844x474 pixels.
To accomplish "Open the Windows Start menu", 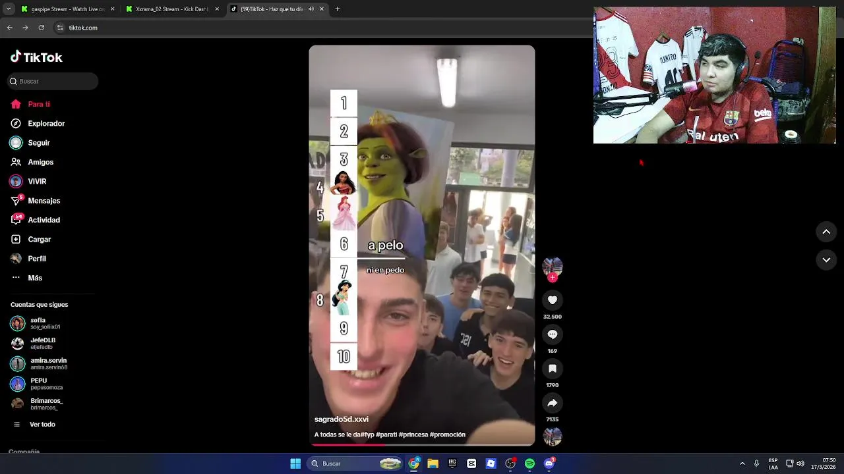I will [295, 463].
